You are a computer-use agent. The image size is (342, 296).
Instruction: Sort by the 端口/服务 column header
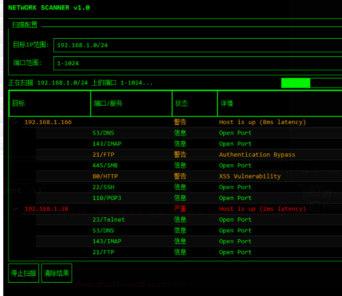[131, 103]
